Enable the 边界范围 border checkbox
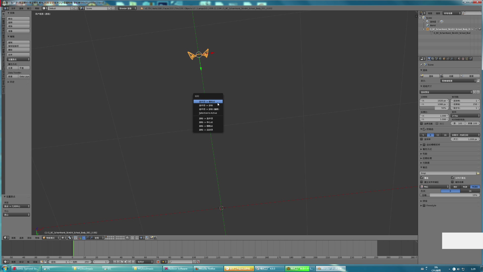Image resolution: width=483 pixels, height=272 pixels. 422,123
